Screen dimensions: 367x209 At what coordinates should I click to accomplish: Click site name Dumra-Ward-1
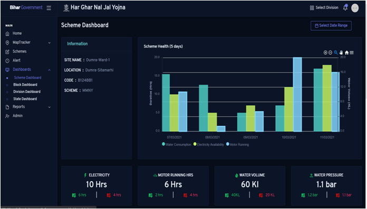(x=98, y=60)
